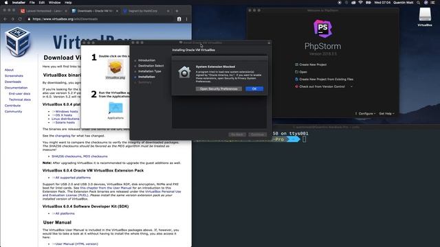Click the Security house icon in alert
The height and width of the screenshot is (247, 440).
coord(184,72)
